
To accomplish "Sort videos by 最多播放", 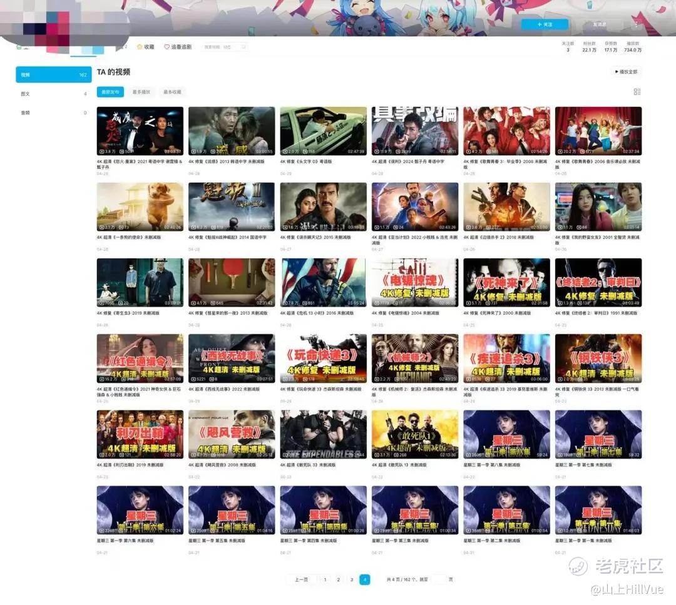I will tap(141, 92).
